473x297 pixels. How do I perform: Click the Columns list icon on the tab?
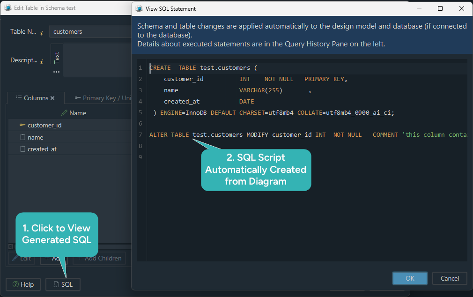[19, 98]
